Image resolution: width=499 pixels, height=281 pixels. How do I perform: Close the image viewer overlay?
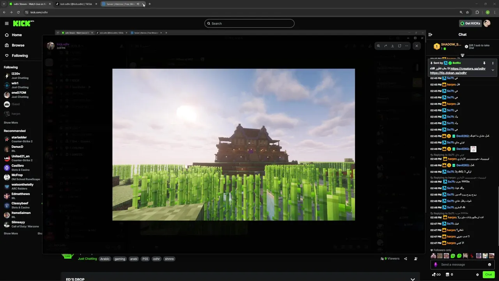[x=416, y=46]
